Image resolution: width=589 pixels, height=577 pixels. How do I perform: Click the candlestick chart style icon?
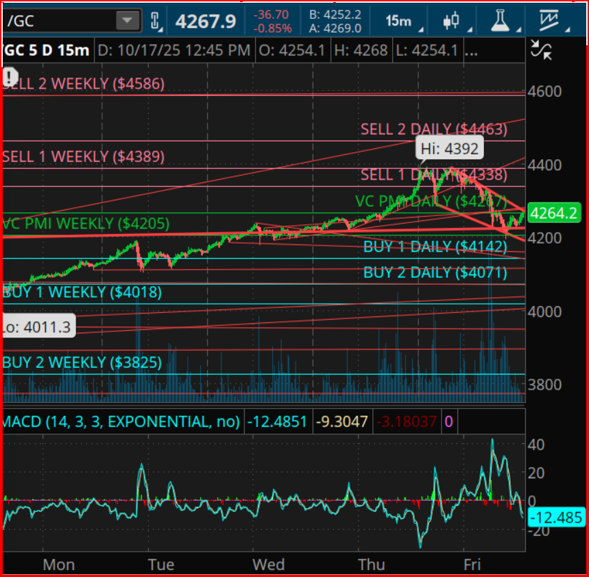(x=450, y=21)
